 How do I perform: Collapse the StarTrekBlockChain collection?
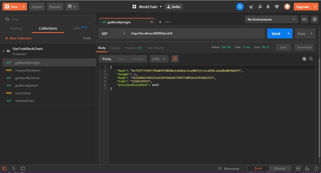pyautogui.click(x=4, y=51)
